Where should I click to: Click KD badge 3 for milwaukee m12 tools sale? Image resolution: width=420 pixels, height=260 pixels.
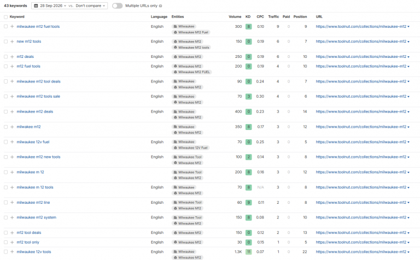249,96
